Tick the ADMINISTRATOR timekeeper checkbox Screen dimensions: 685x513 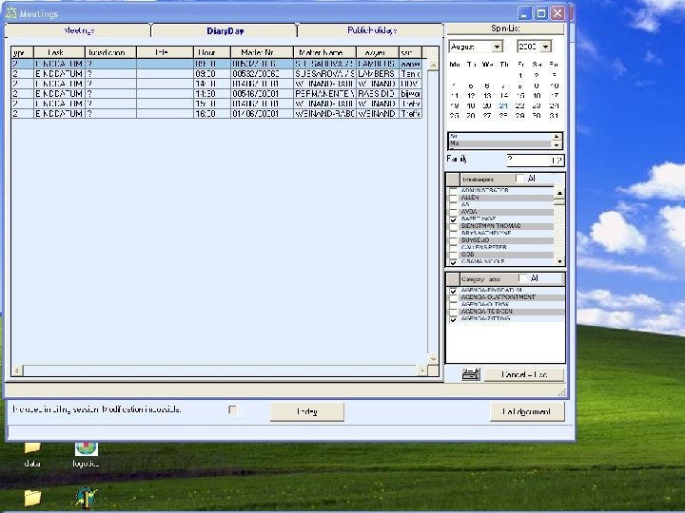(x=454, y=191)
